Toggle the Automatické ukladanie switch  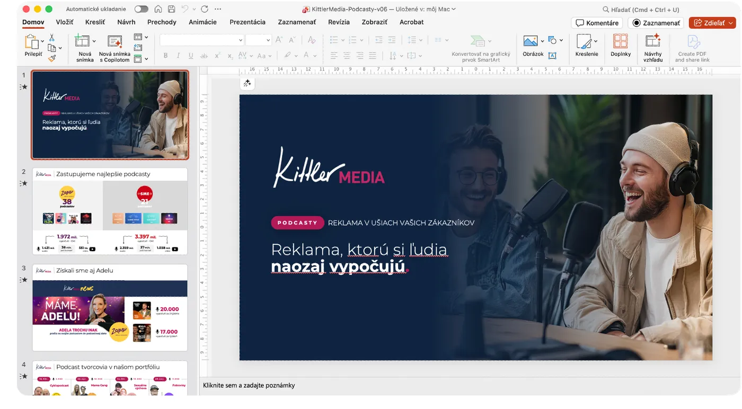[141, 9]
